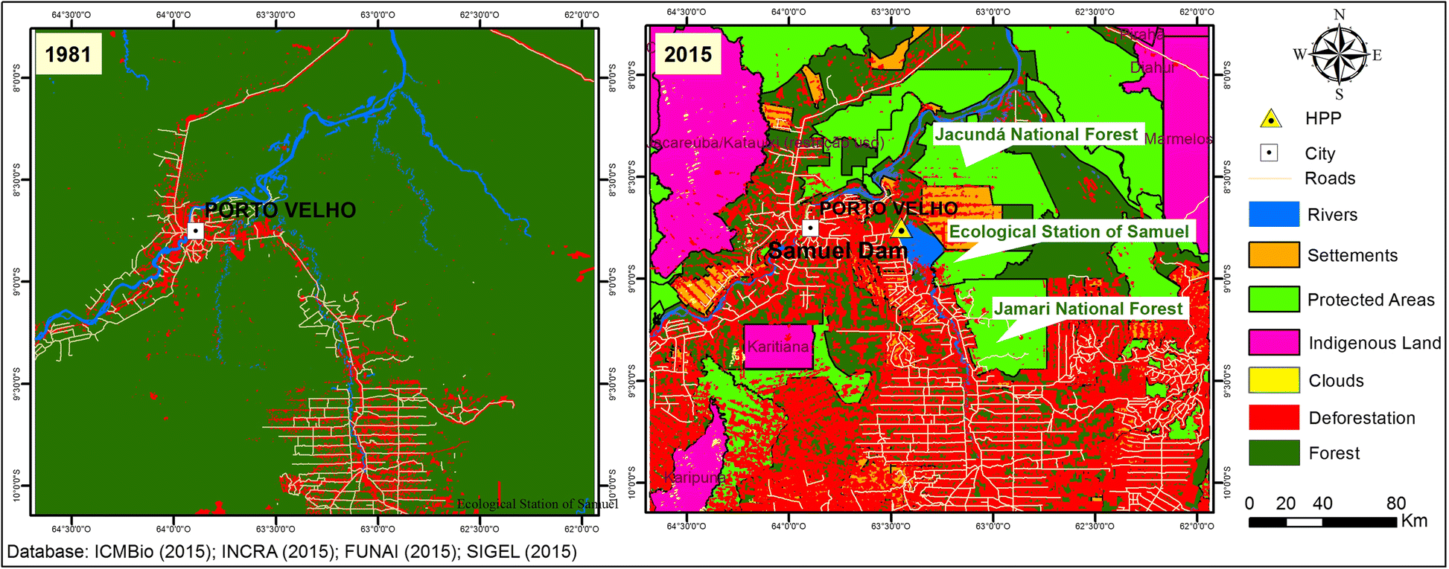Click the Samuel Dam label on 2015 map

838,251
